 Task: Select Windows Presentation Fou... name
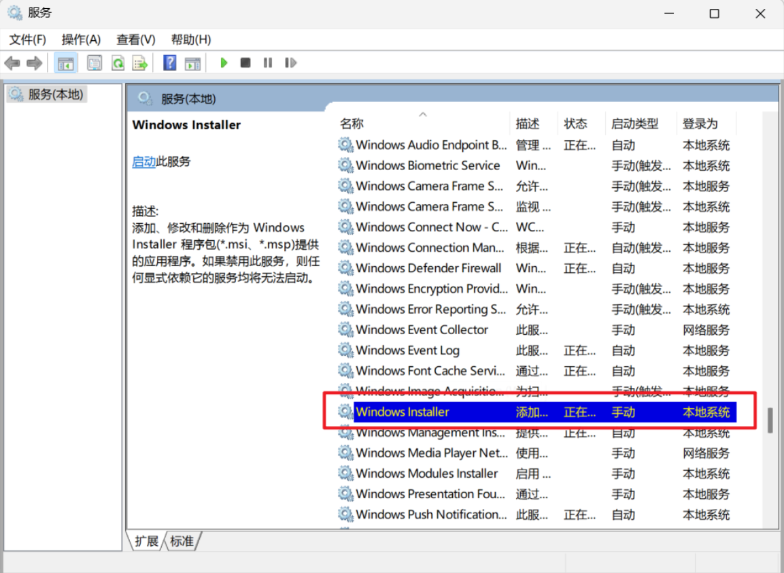(430, 493)
